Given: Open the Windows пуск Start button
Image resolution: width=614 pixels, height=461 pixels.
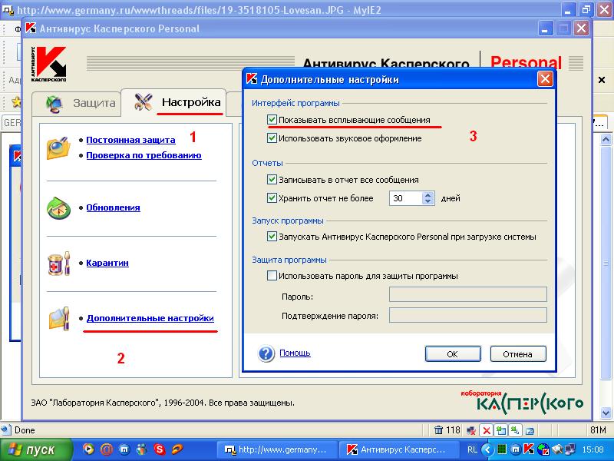Looking at the screenshot, I should click(35, 449).
